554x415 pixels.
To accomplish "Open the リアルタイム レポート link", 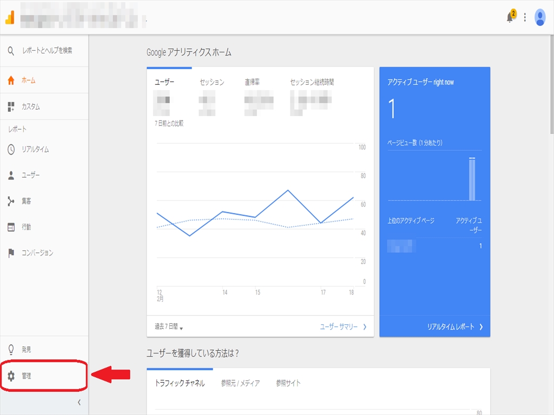I will pyautogui.click(x=454, y=327).
